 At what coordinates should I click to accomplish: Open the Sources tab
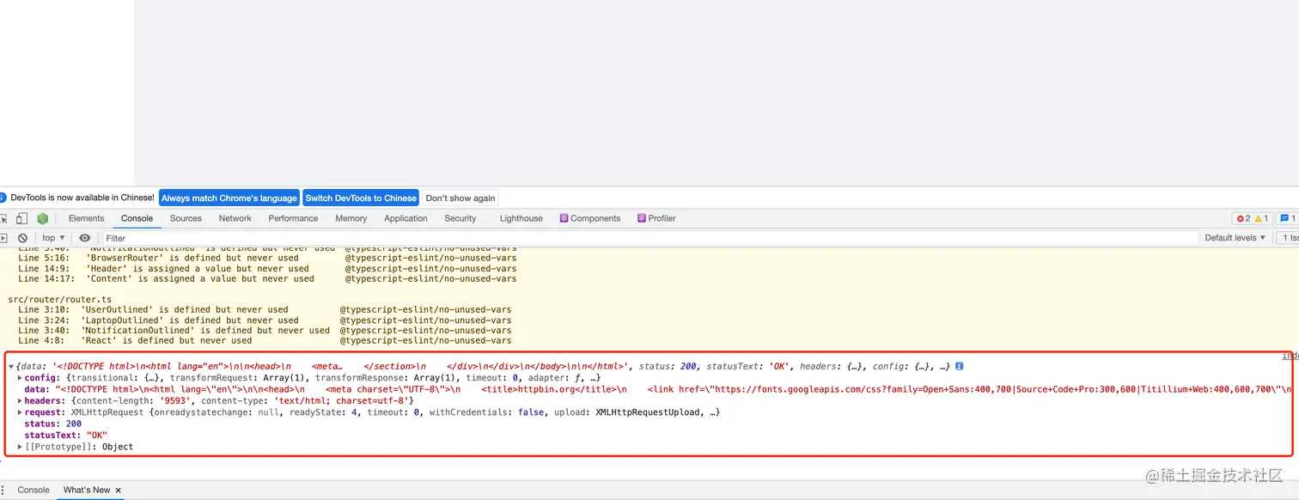[186, 218]
